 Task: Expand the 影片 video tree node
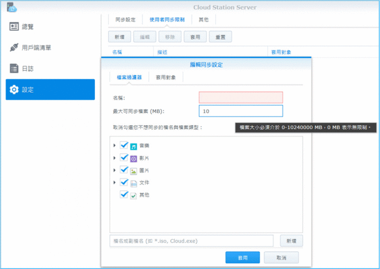pos(114,158)
